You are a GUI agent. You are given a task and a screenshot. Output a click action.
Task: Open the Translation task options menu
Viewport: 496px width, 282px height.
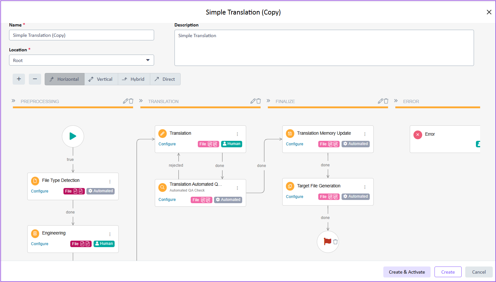(x=237, y=134)
